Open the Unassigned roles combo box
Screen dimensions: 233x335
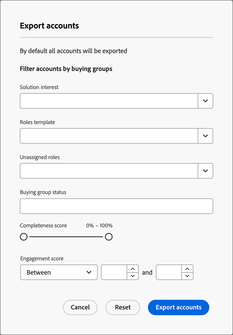pos(109,171)
